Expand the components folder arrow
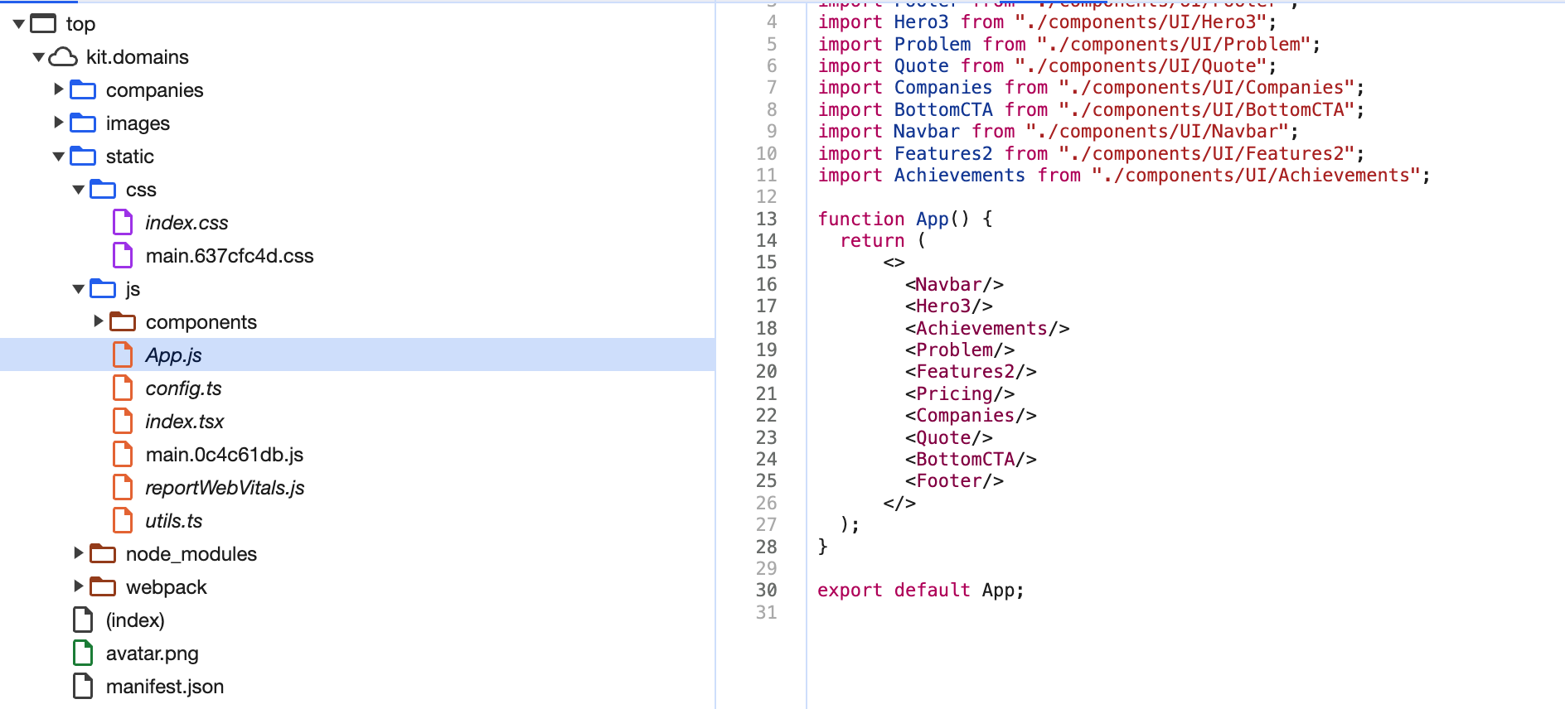The width and height of the screenshot is (1565, 709). coord(99,321)
